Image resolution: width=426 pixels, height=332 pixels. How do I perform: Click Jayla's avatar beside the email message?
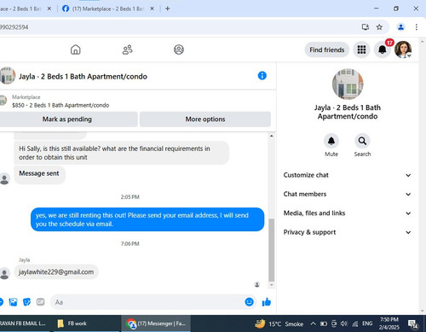coord(4,273)
